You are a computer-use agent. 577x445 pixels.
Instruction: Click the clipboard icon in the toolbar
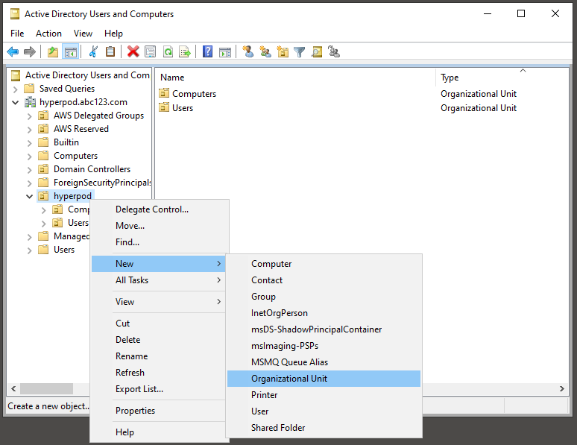[110, 52]
